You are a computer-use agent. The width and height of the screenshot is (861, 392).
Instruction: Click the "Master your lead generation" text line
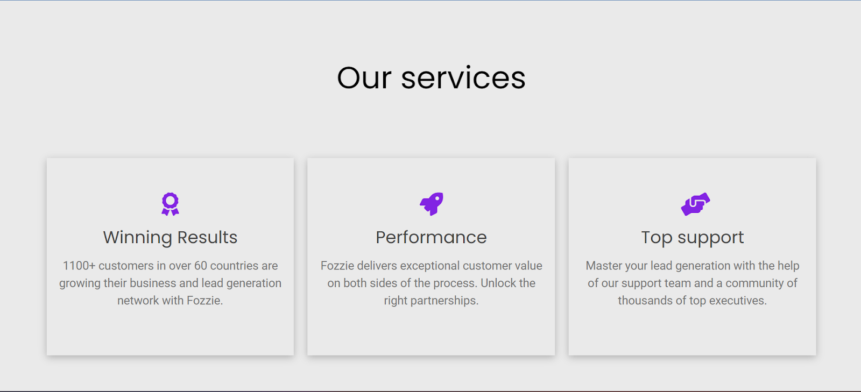click(x=693, y=266)
